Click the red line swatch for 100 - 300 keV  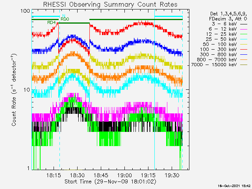[x=244, y=50]
